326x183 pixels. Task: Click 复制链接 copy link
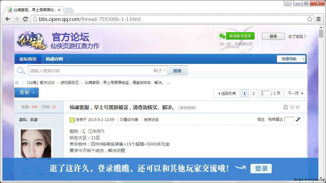click(x=187, y=108)
